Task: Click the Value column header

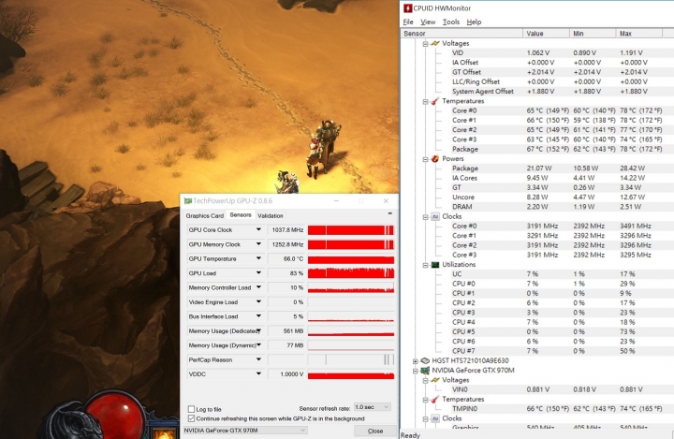Action: click(546, 33)
